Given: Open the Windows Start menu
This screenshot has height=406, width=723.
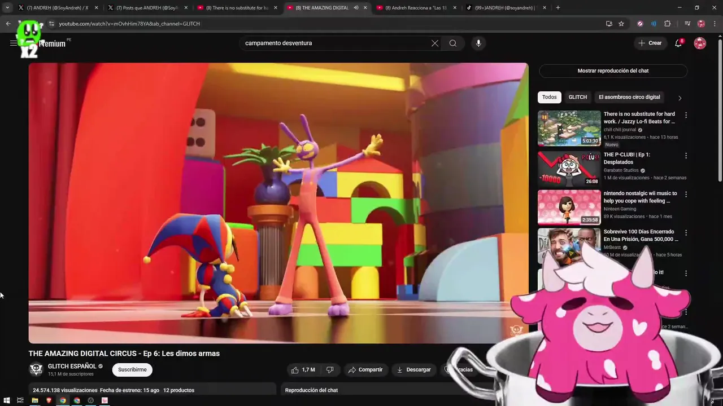Looking at the screenshot, I should (7, 400).
